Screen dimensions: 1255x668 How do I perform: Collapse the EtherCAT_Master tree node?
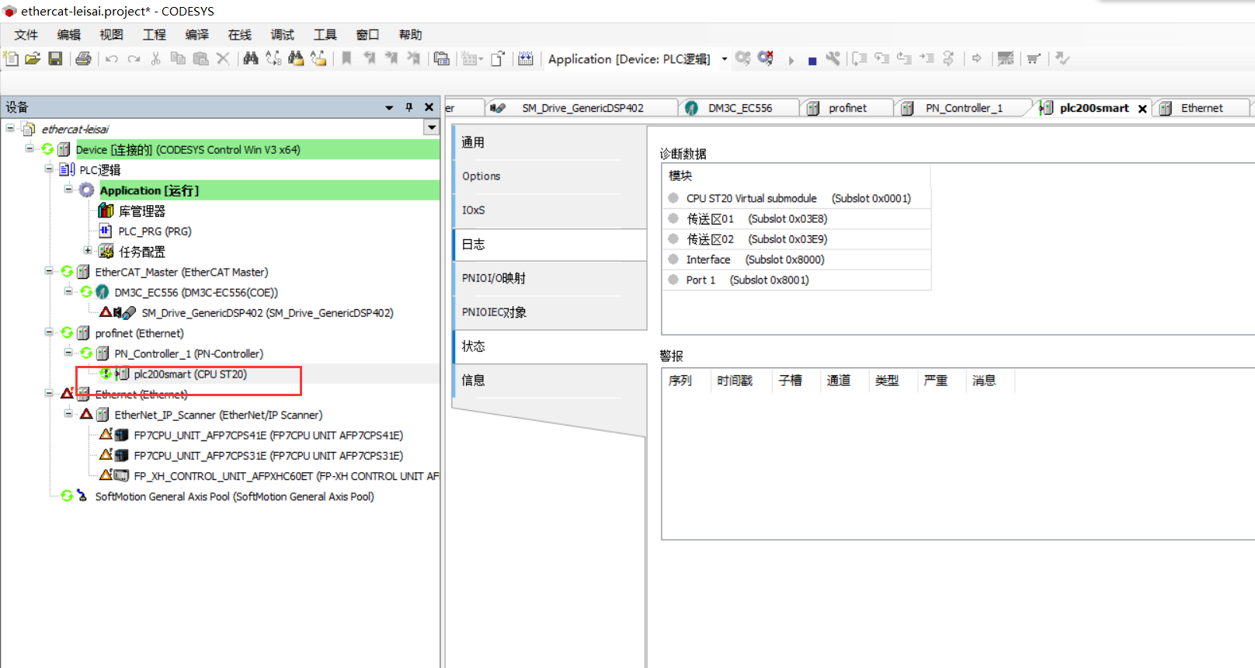tap(49, 272)
